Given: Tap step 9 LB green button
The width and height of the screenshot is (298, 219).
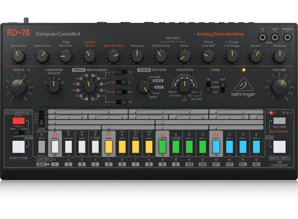Looking at the screenshot, I should pyautogui.click(x=162, y=147).
